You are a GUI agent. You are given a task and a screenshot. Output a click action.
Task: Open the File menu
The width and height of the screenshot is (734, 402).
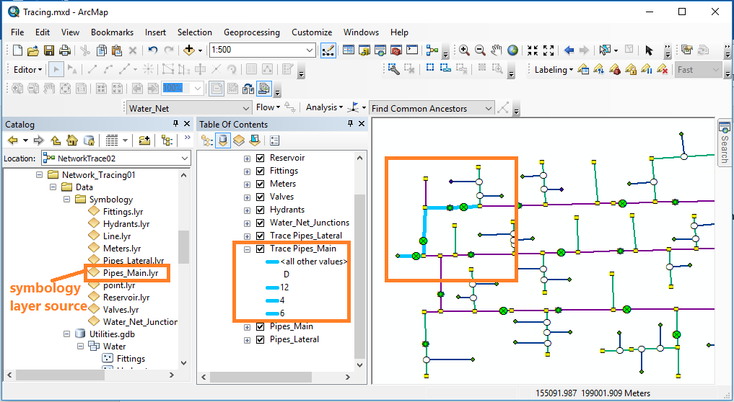click(x=17, y=32)
